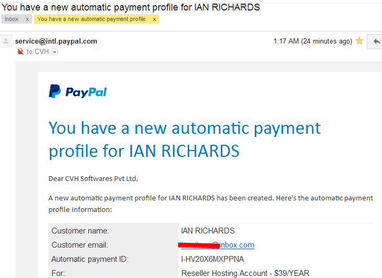Click the PayPal logo in the email
The height and width of the screenshot is (278, 382).
78,91
